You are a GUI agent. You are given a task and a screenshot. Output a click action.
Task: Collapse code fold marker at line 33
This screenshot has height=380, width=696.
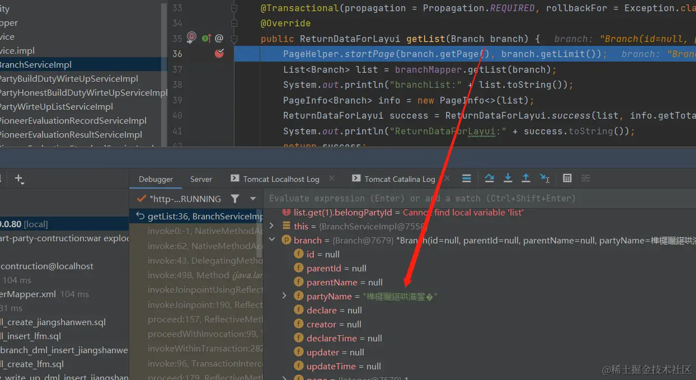(234, 8)
